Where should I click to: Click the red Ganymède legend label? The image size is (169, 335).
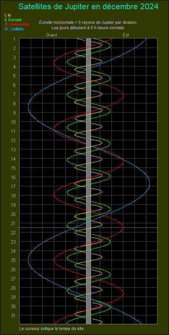pyautogui.click(x=17, y=24)
